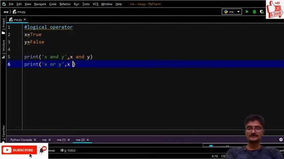Click the YouTube Subscribe button overlay
Image resolution: width=284 pixels, height=159 pixels.
[19, 150]
